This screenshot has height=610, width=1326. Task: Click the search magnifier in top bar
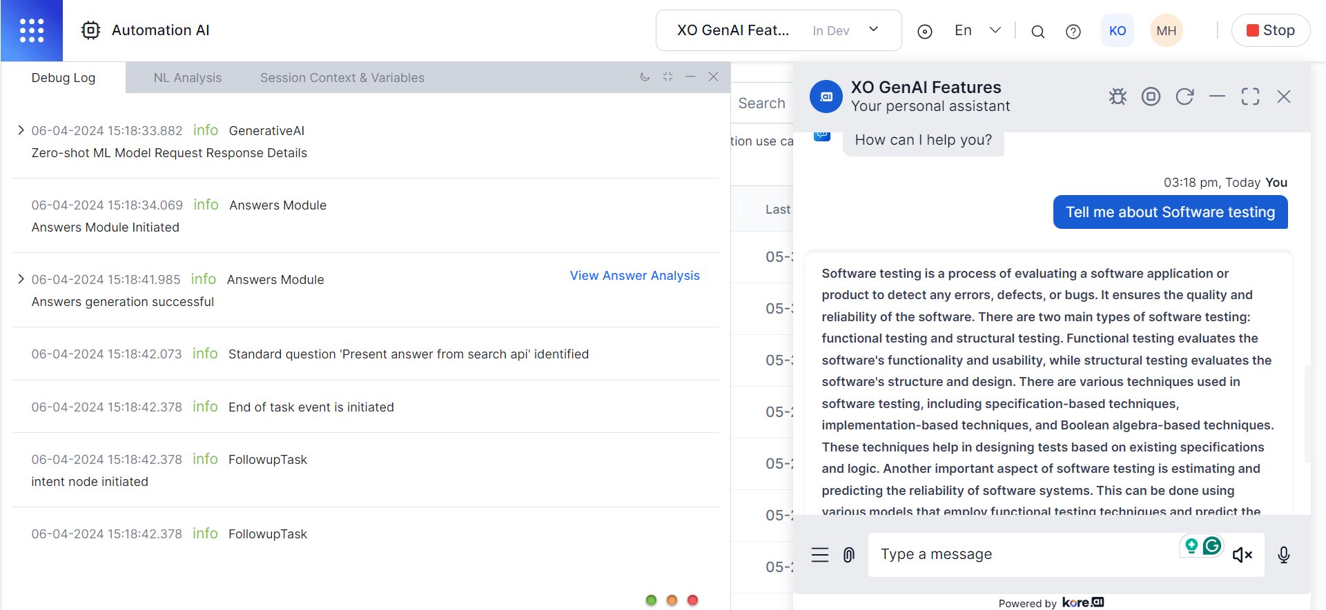click(1037, 31)
